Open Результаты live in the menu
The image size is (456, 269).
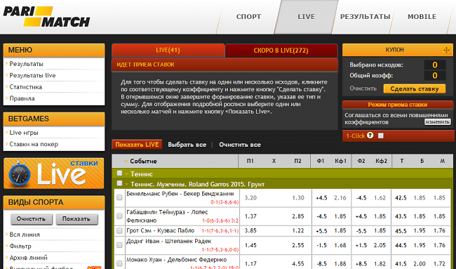[x=32, y=75]
